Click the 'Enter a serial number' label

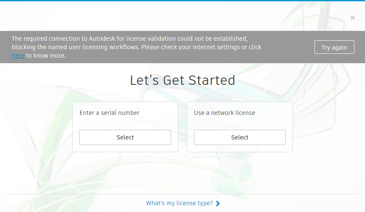click(109, 113)
